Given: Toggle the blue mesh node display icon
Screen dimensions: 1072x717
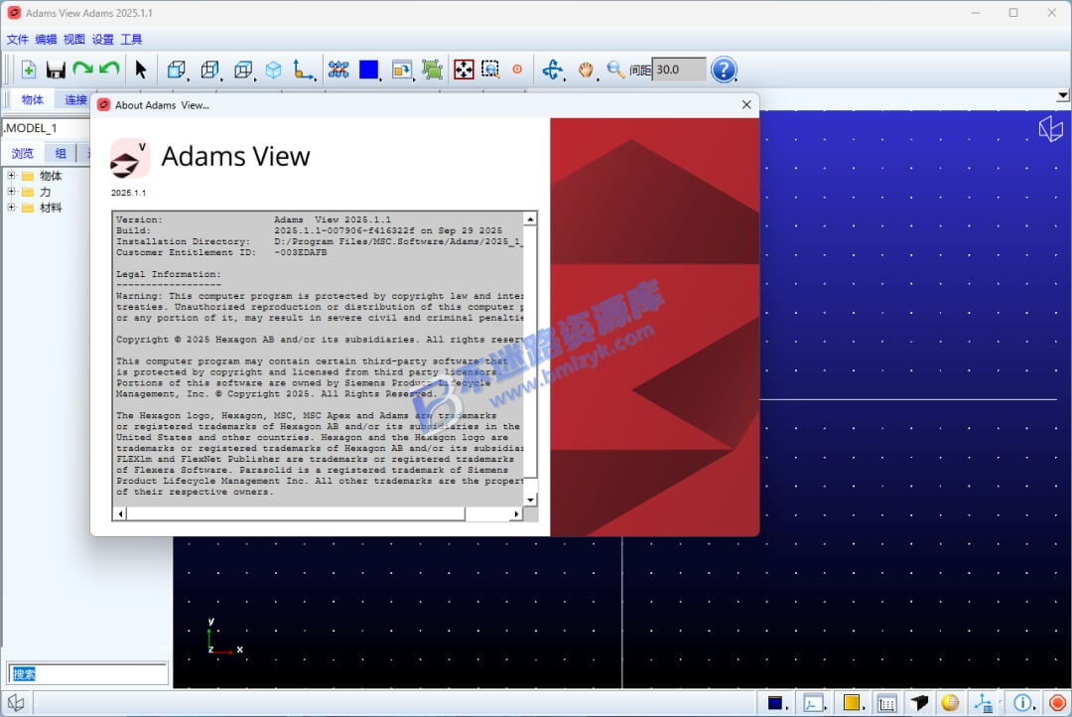Looking at the screenshot, I should 338,70.
